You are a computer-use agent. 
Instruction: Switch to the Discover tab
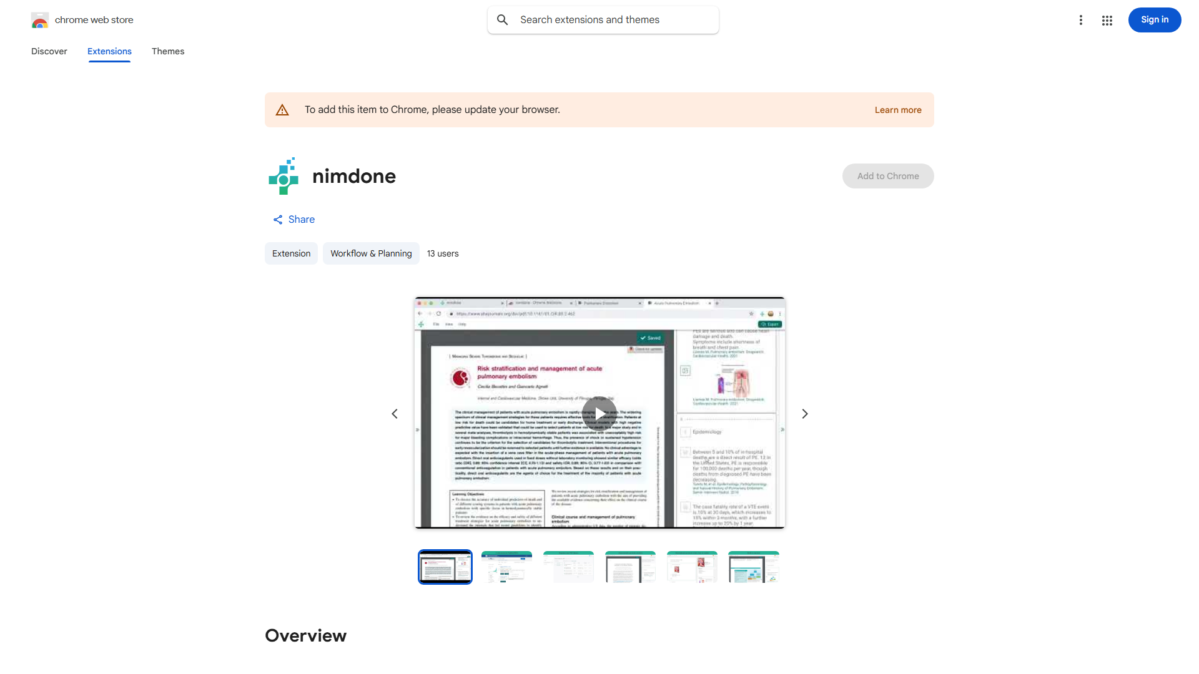[x=49, y=51]
